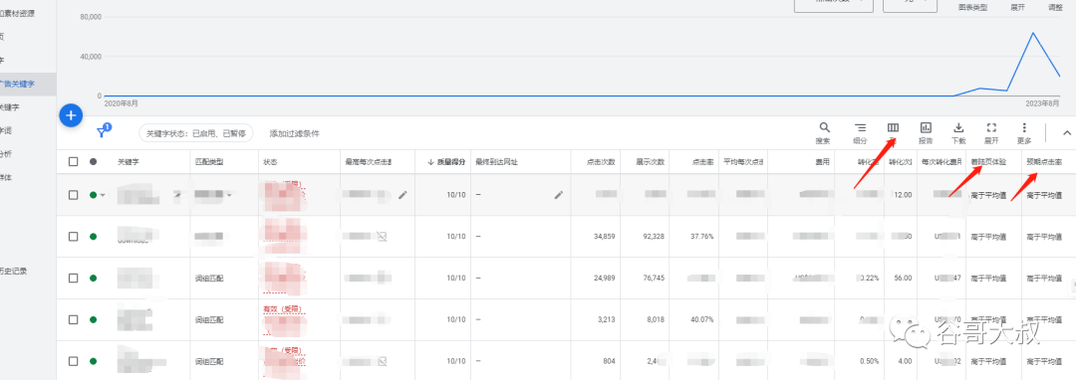
Task: Click green status dot in 24,989 row
Action: 94,278
